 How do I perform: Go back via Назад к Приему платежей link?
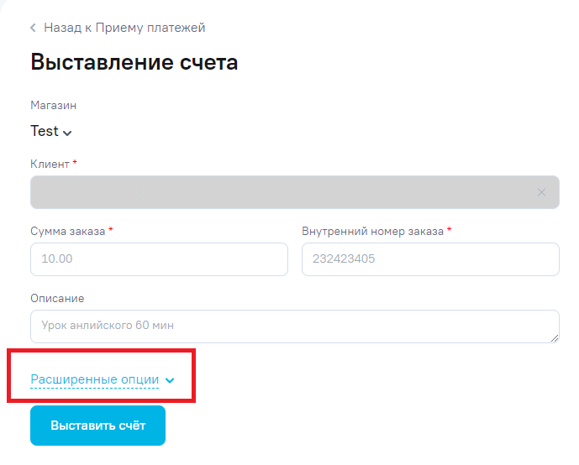coord(124,28)
